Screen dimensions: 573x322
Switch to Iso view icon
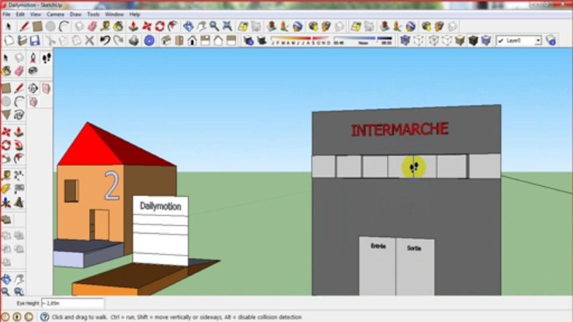(166, 41)
